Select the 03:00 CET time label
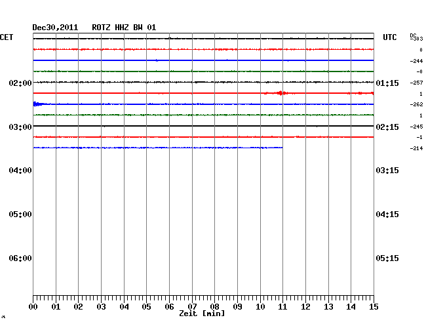 [x=20, y=127]
